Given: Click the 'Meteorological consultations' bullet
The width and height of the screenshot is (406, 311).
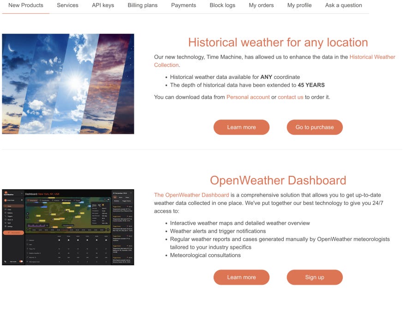Looking at the screenshot, I should (x=205, y=255).
